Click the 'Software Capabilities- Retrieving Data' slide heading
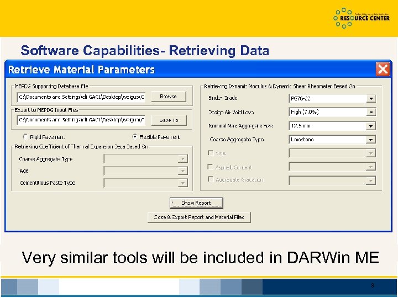Screen dimensions: 398x298 [x=145, y=50]
